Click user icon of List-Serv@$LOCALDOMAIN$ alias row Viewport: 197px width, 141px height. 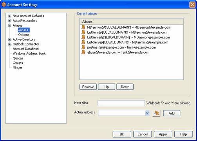pyautogui.click(x=83, y=42)
